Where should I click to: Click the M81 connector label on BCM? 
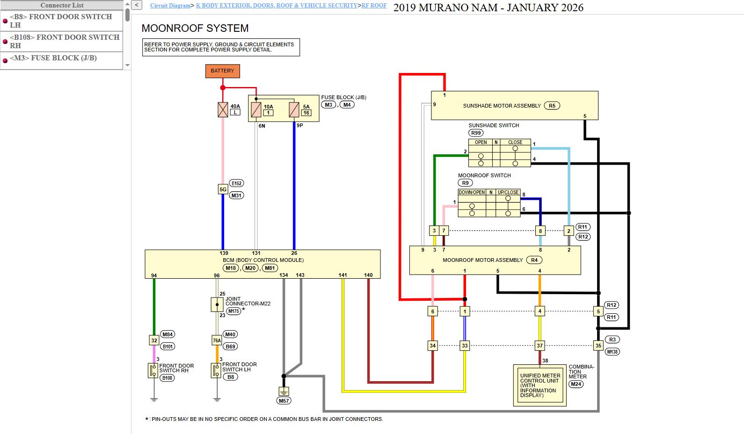(270, 268)
